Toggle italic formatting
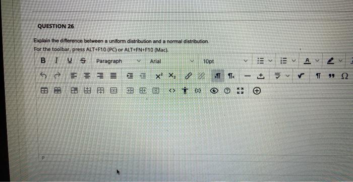This screenshot has width=353, height=182. tap(56, 60)
